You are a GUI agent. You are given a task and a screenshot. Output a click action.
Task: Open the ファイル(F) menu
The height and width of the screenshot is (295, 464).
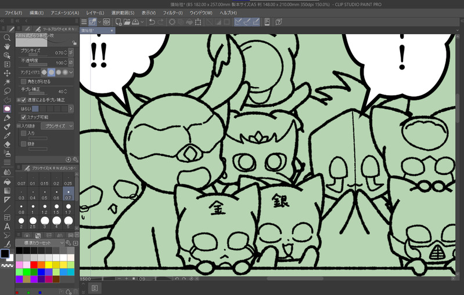point(13,13)
